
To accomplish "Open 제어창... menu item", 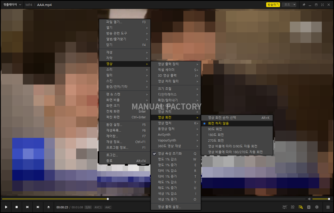I will pos(125,136).
